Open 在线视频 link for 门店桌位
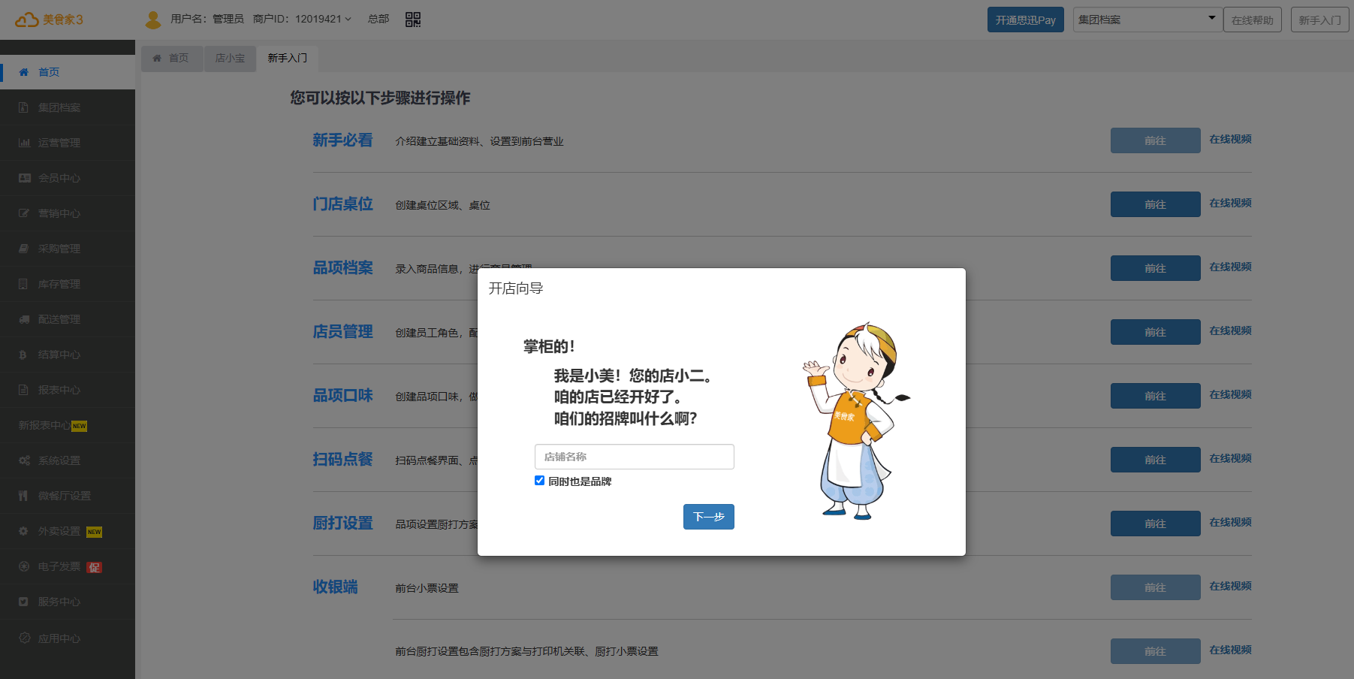 coord(1229,204)
